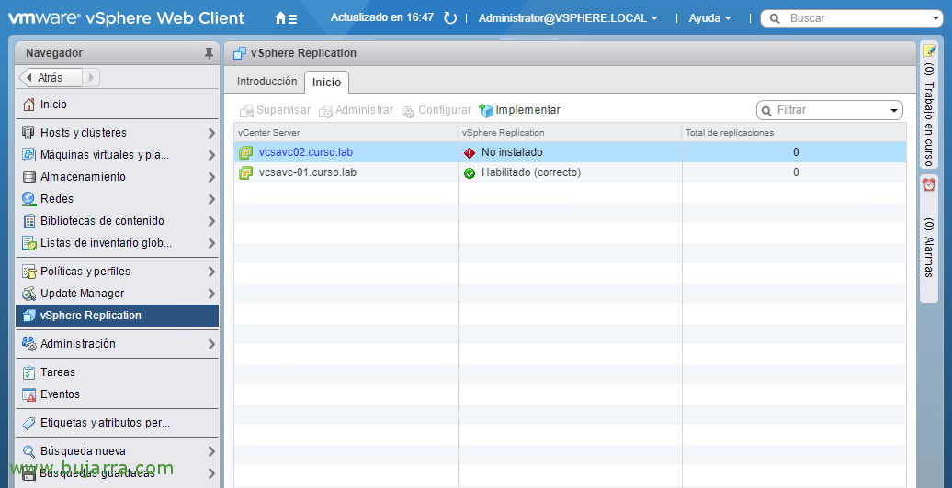
Task: Click the VMware vSphere Web Client logo
Action: click(126, 18)
